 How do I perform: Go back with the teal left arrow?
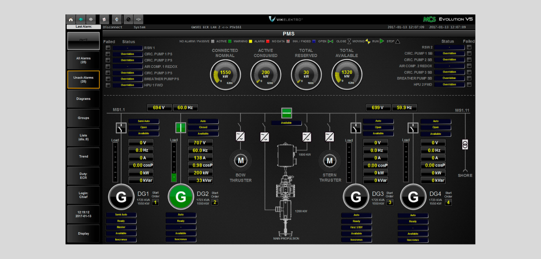[x=81, y=19]
